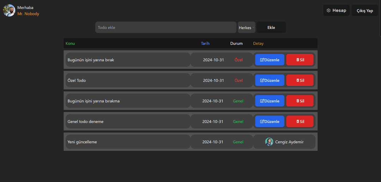
Task: Click the gear icon in Hesap button
Action: point(328,11)
